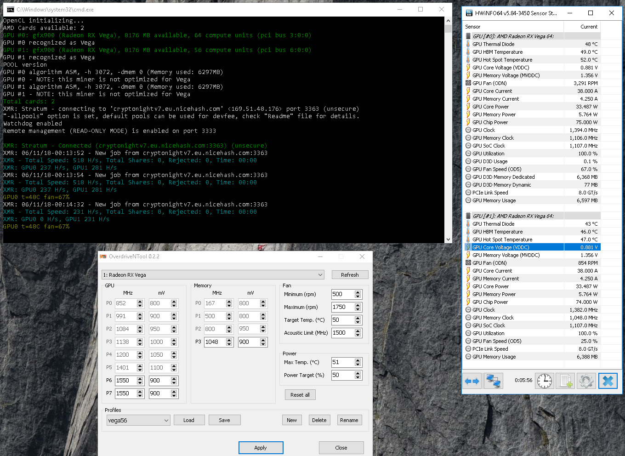Select GPU #0 D3D Memory Dedicated row
The width and height of the screenshot is (625, 456).
point(532,177)
